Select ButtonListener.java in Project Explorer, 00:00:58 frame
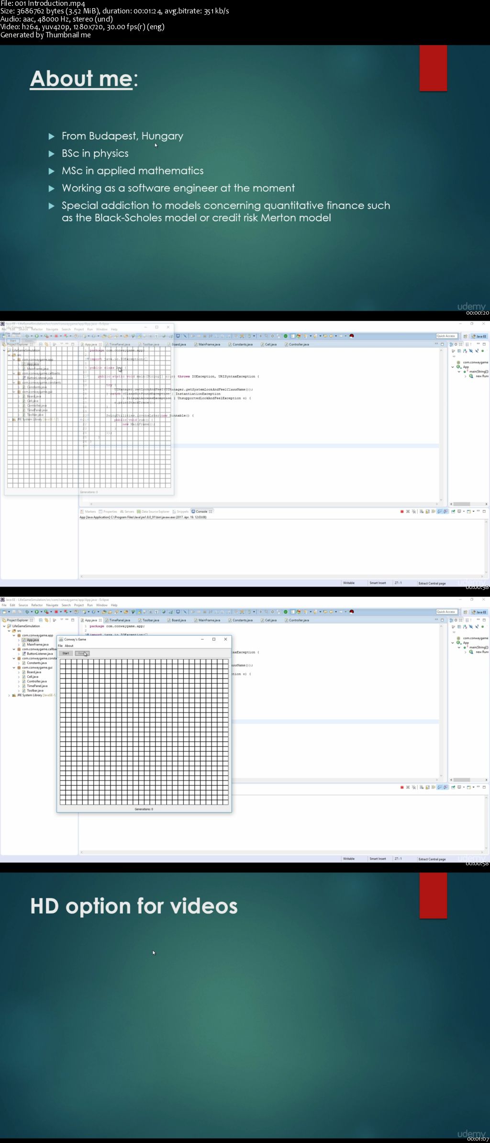The image size is (490, 1143). (x=40, y=654)
